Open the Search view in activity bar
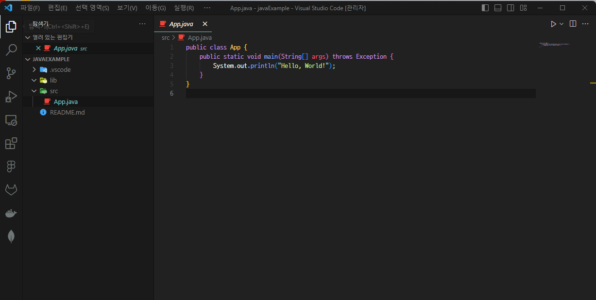The image size is (596, 300). point(11,50)
